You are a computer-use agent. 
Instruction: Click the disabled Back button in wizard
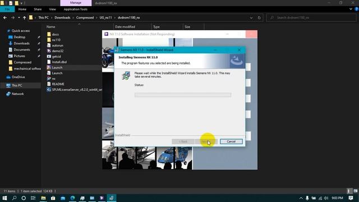183,141
